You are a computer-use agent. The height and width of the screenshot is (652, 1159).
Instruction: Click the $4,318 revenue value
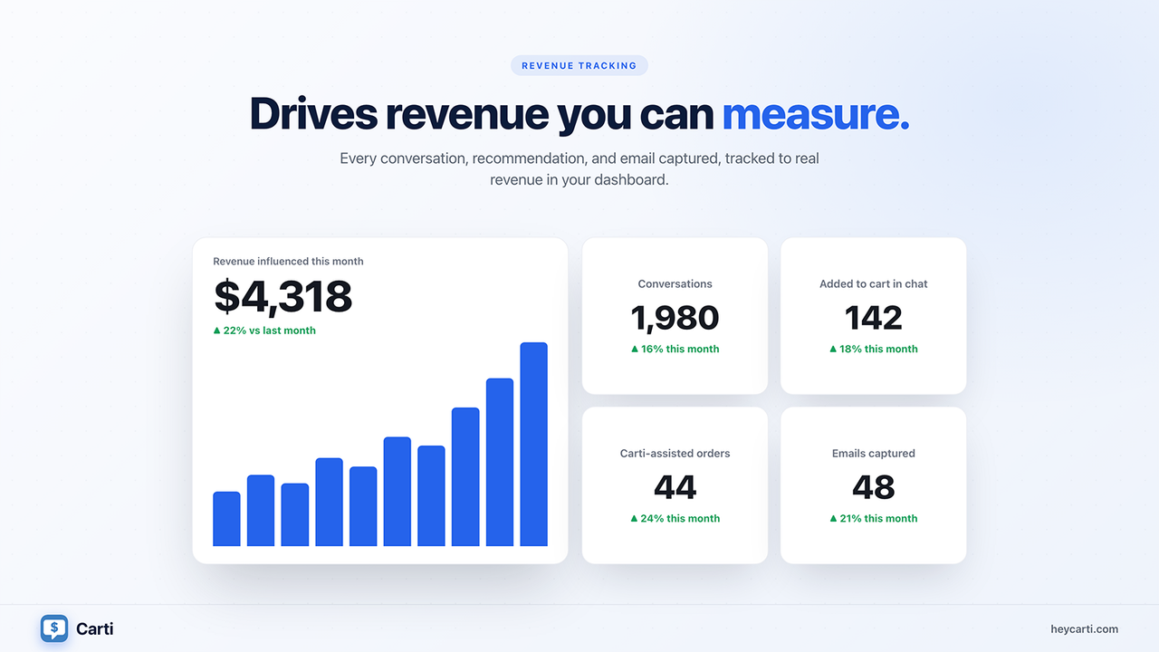(283, 296)
